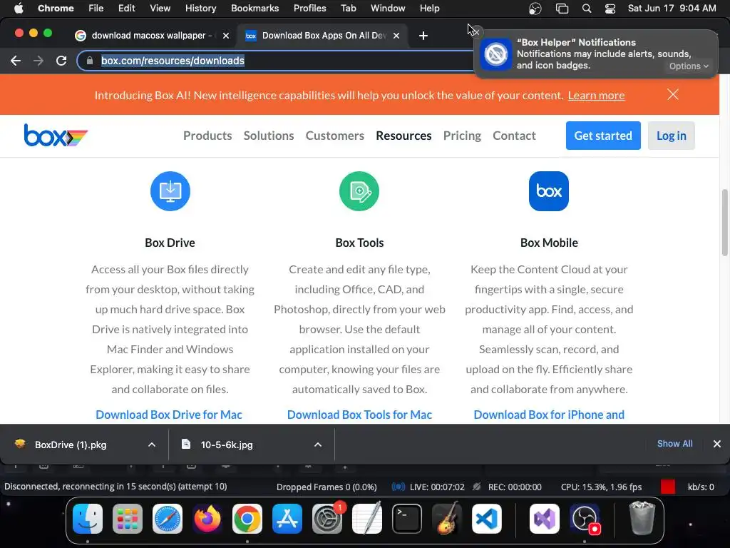
Task: Click the Box Drive download icon
Action: coord(170,191)
